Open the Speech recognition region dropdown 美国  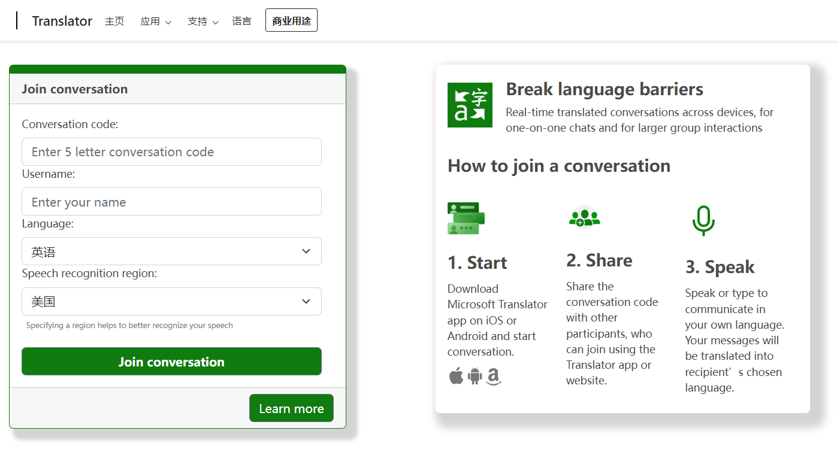click(x=171, y=302)
